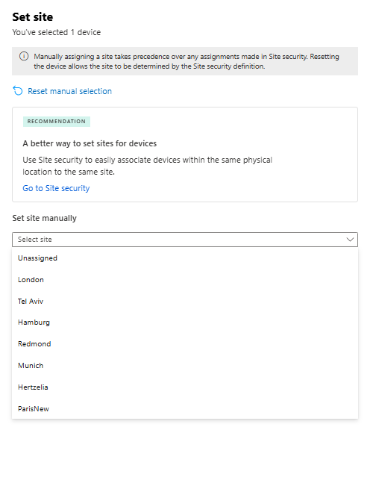This screenshot has height=477, width=370.
Task: Click the Set site heading
Action: coord(33,17)
